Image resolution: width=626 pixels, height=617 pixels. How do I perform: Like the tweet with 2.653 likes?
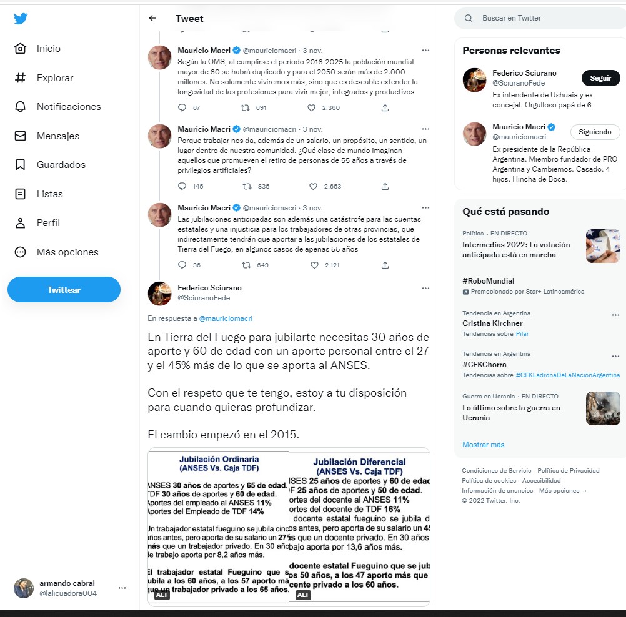coord(314,186)
